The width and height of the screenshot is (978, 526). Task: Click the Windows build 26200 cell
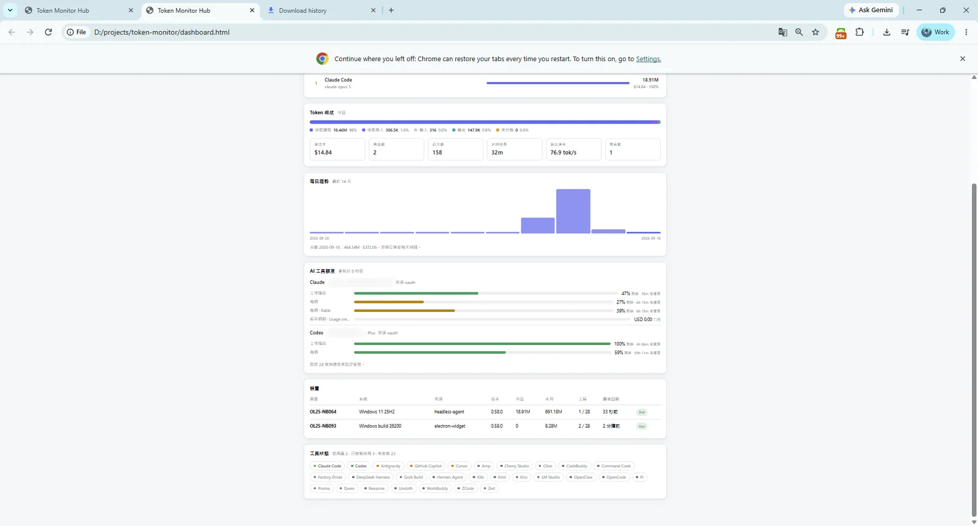pyautogui.click(x=380, y=426)
